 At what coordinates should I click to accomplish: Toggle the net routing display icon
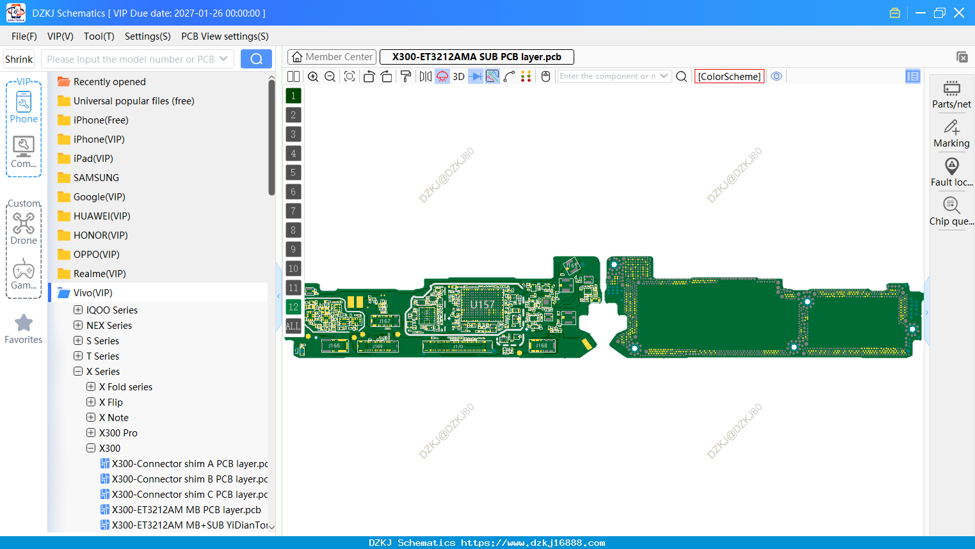coord(492,76)
